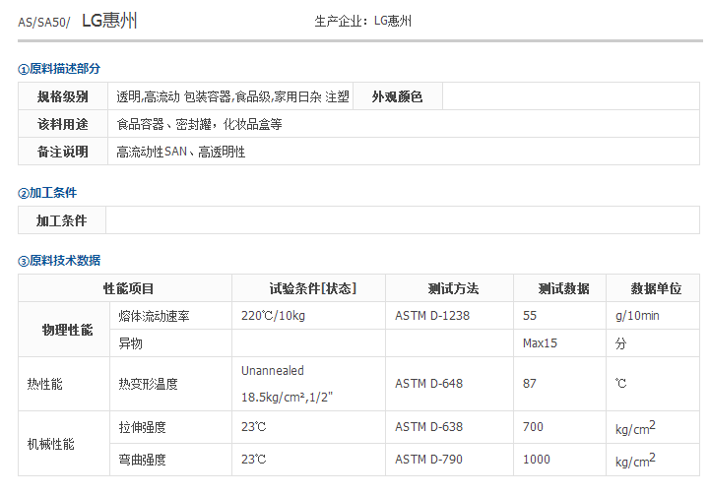
Task: Select the 220℃/10kg test condition
Action: (x=273, y=316)
